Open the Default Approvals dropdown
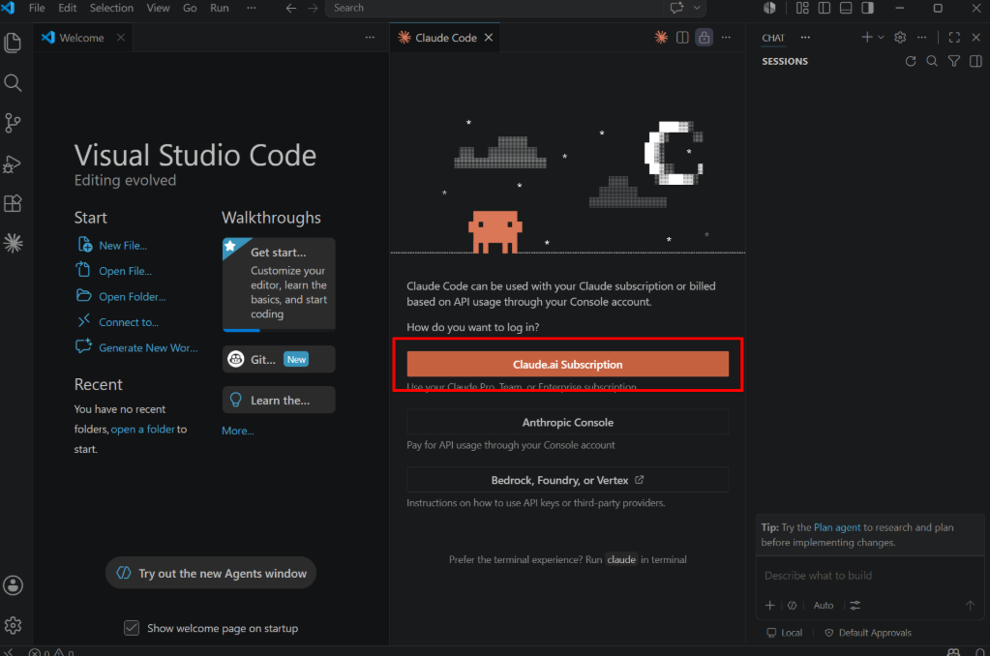The width and height of the screenshot is (990, 656). pos(868,633)
